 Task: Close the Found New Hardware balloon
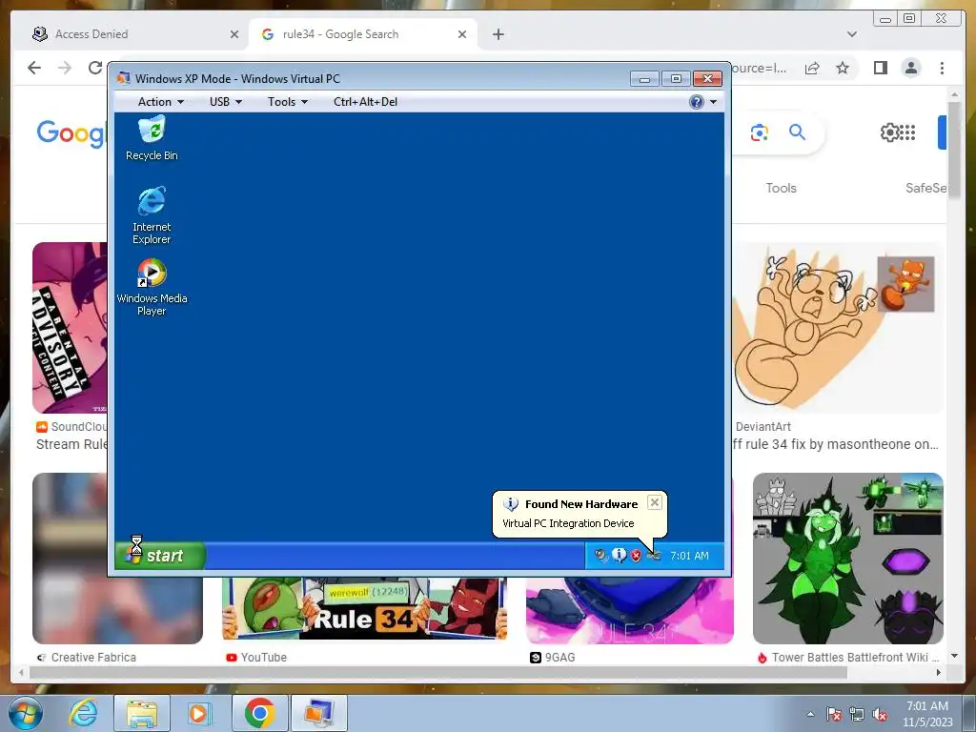[x=654, y=502]
